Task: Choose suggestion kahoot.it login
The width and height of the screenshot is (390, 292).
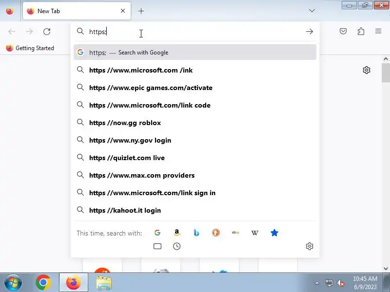Action: 195,210
